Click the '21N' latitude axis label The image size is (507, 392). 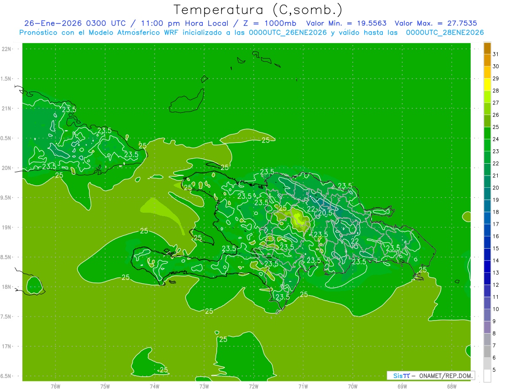[x=6, y=108]
